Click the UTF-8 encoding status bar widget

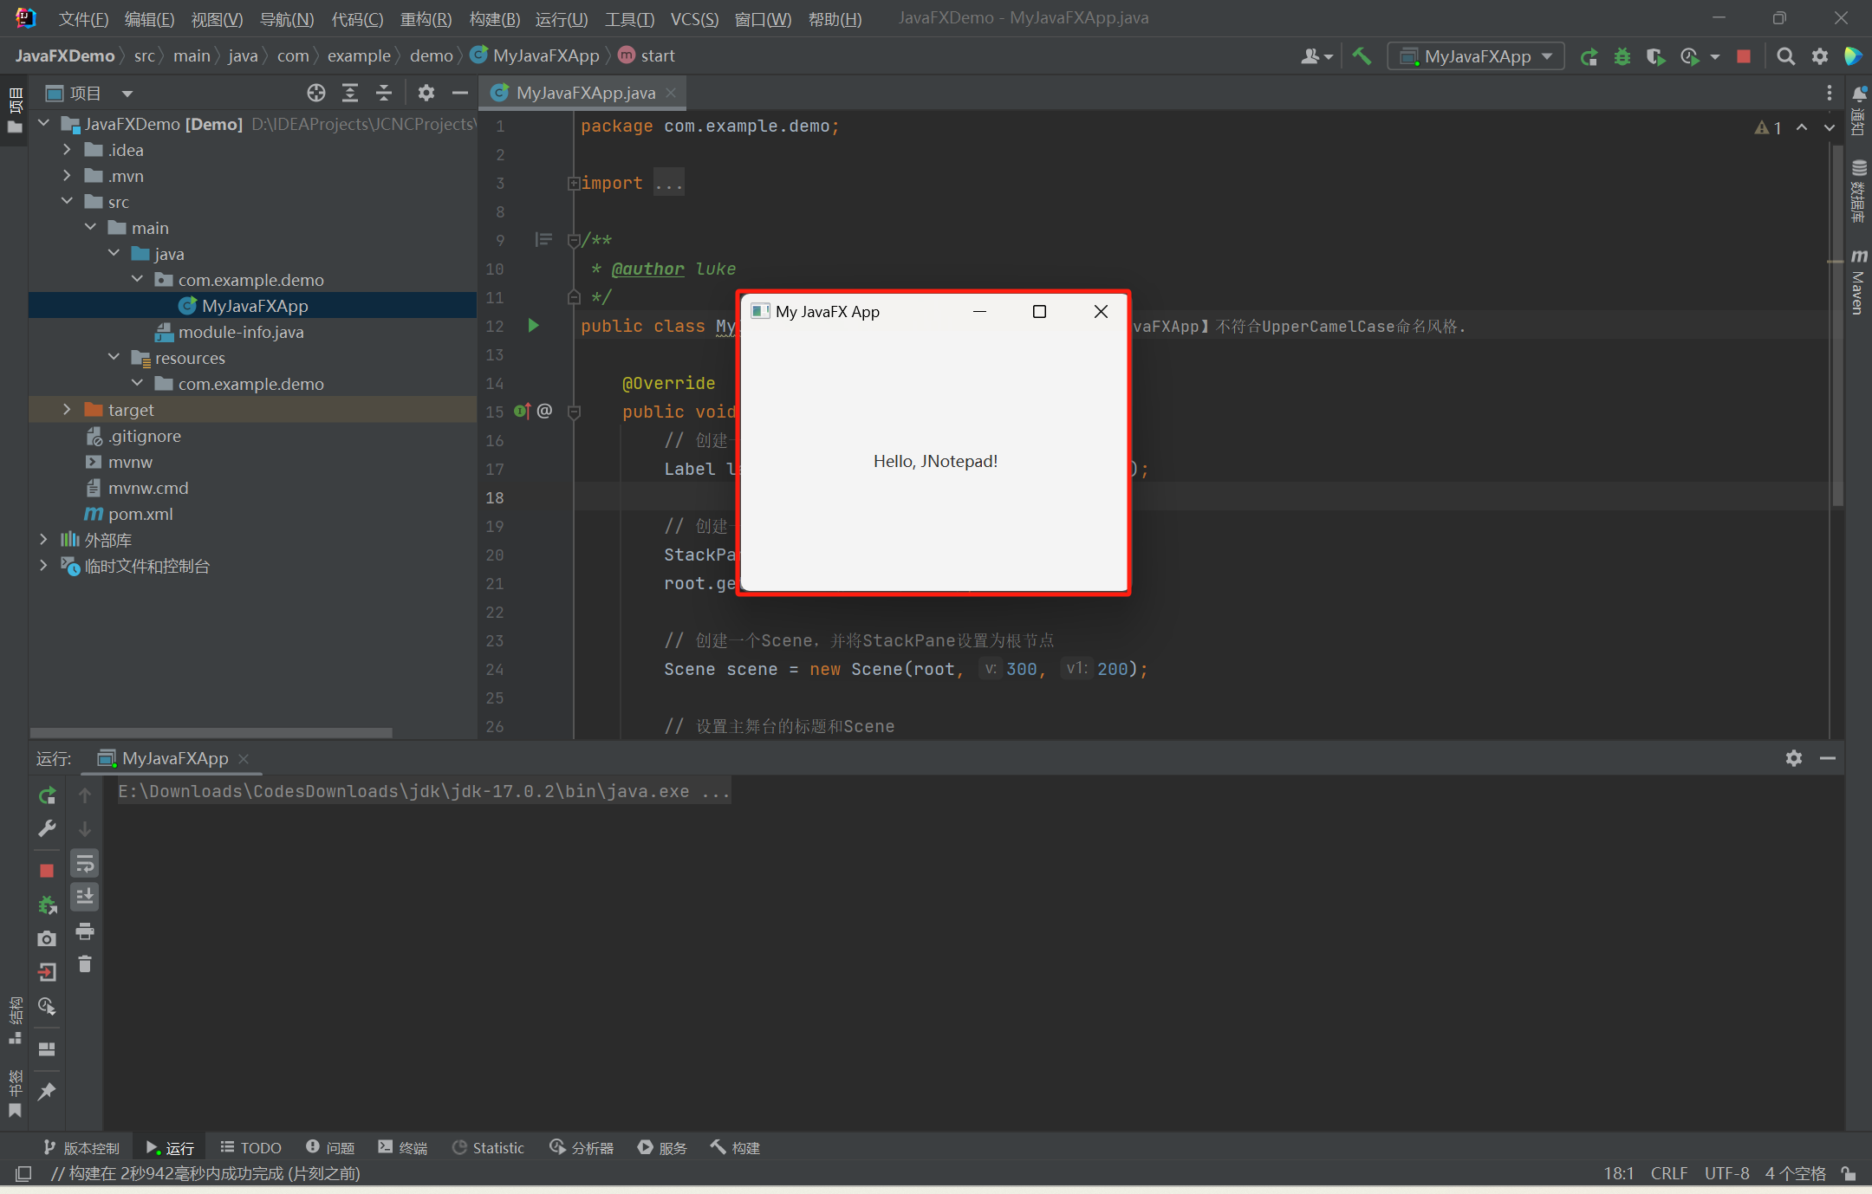pyautogui.click(x=1726, y=1173)
